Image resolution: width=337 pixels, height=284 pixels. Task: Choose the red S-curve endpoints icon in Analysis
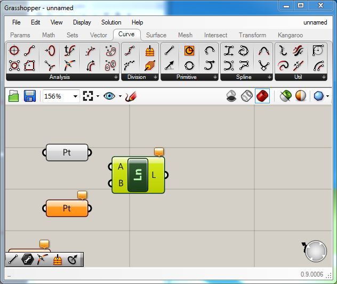[29, 51]
